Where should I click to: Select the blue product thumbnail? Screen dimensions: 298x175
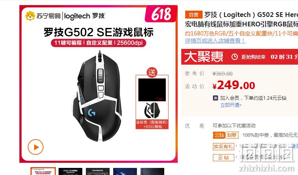click(125, 171)
